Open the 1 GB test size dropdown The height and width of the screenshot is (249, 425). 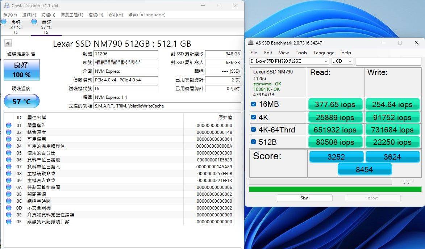[x=342, y=61]
